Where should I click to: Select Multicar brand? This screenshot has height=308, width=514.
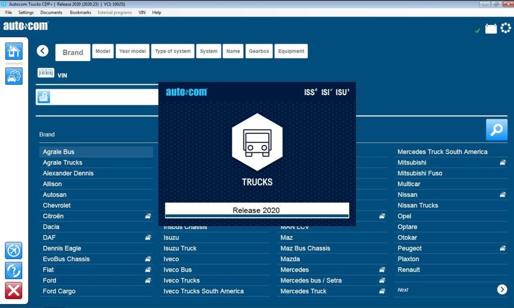pos(451,184)
